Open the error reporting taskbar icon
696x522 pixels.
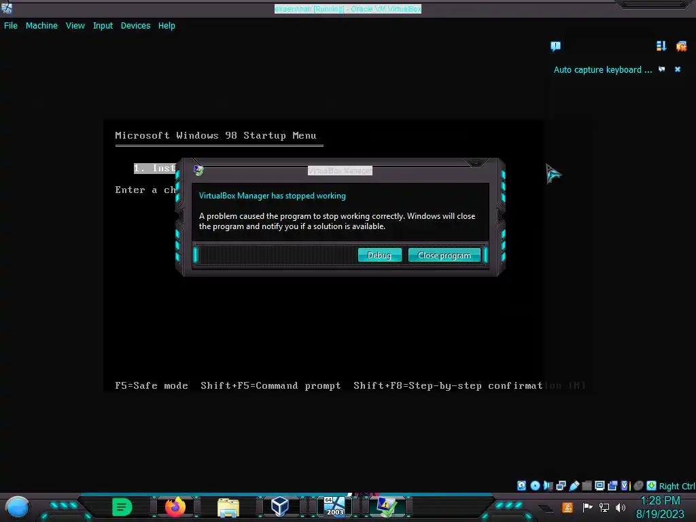click(x=387, y=506)
